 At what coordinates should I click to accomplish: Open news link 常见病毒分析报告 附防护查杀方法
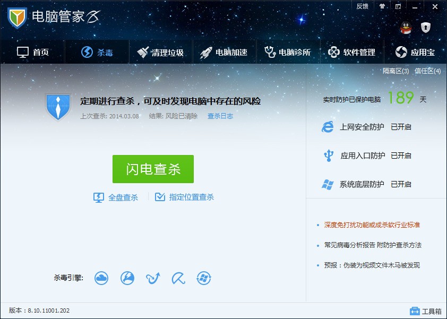(373, 245)
